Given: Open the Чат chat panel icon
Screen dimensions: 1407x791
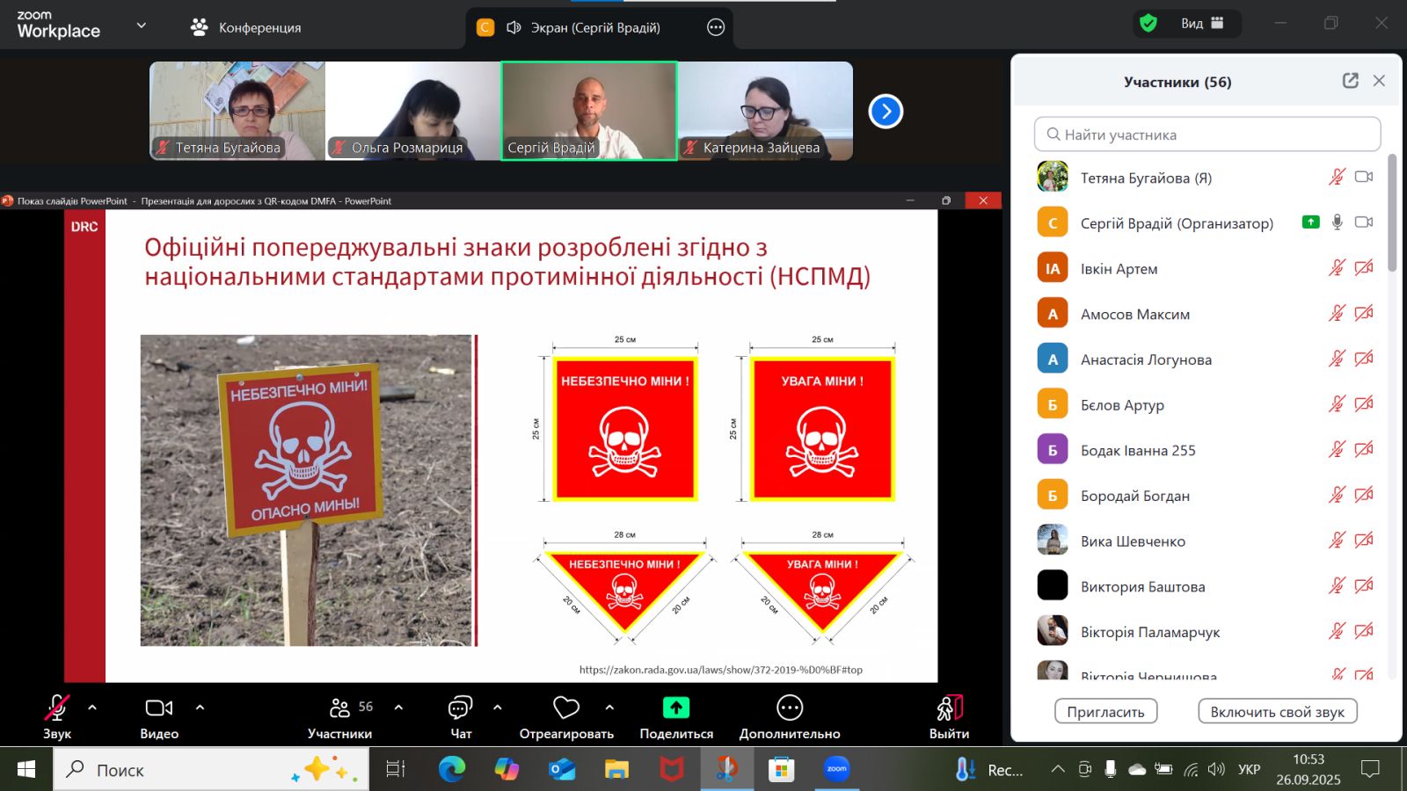Looking at the screenshot, I should click(461, 708).
